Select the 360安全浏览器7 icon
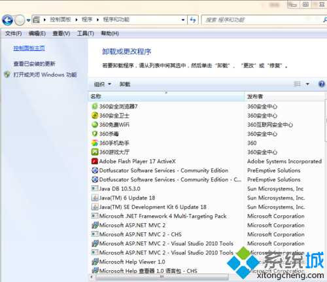The image size is (327, 282). click(95, 106)
